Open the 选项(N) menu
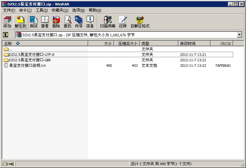246x168 pixels. coord(79,10)
